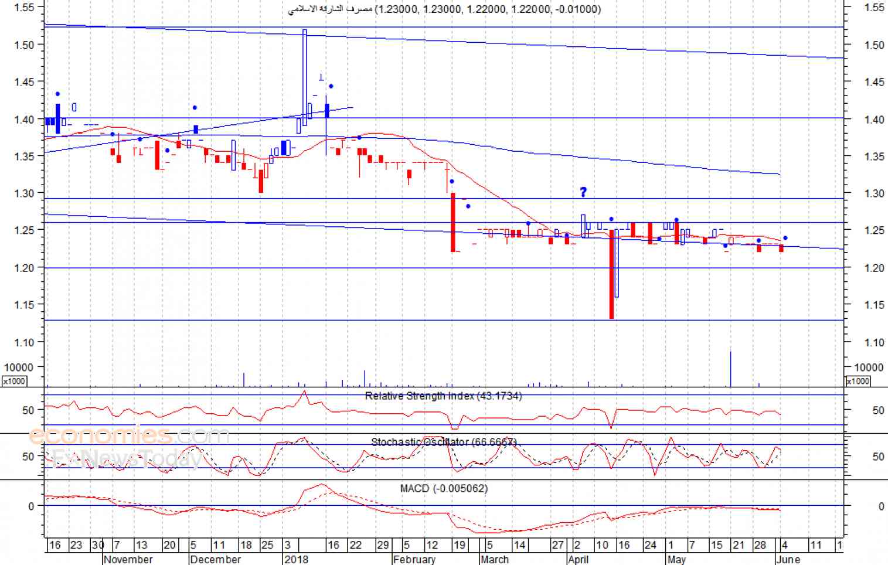Click the x1000 volume scale box on left
The image size is (888, 565).
point(14,382)
